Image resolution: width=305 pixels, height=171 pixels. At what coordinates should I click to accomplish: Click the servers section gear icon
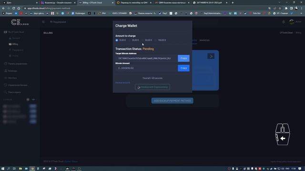[x=28, y=99]
